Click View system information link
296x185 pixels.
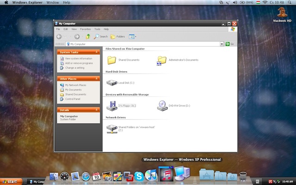[x=79, y=59]
